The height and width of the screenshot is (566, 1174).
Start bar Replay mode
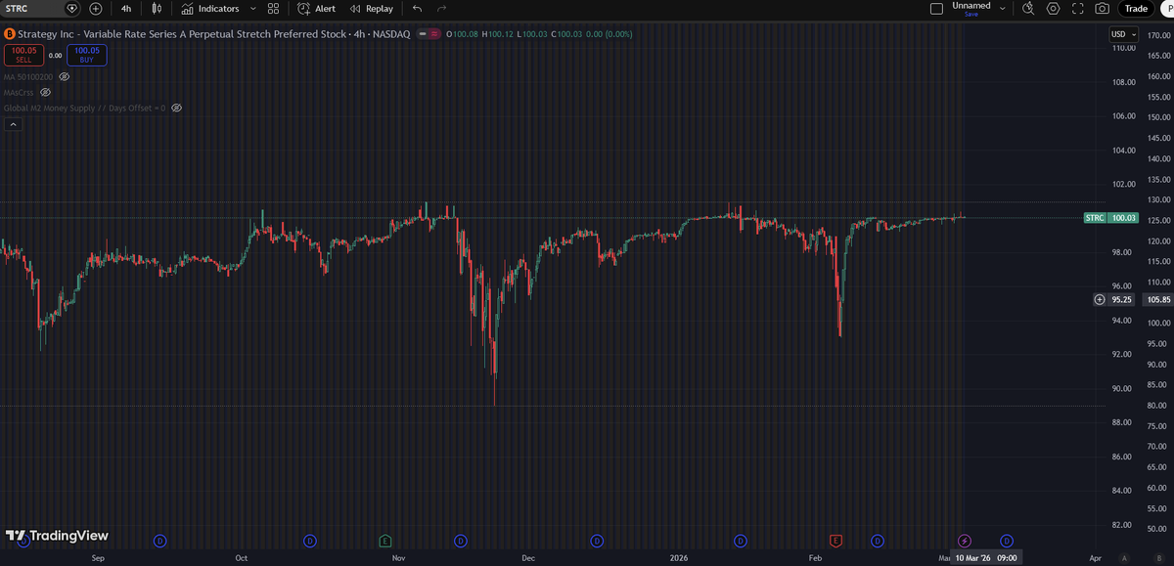coord(372,9)
